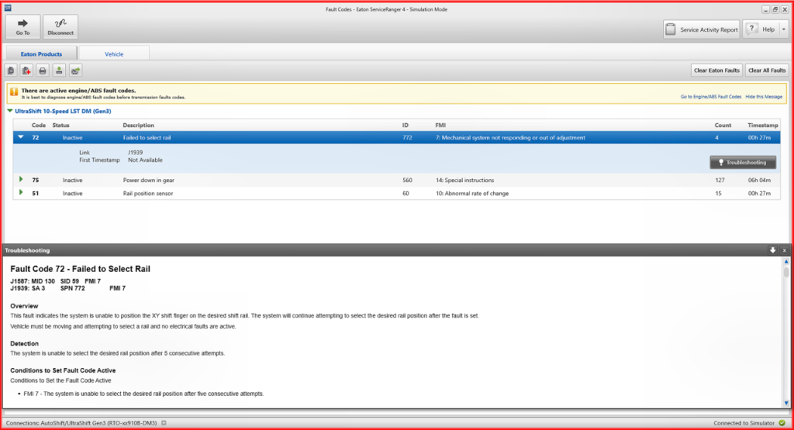Collapse fault code 72 row details
The width and height of the screenshot is (794, 430).
pyautogui.click(x=21, y=137)
